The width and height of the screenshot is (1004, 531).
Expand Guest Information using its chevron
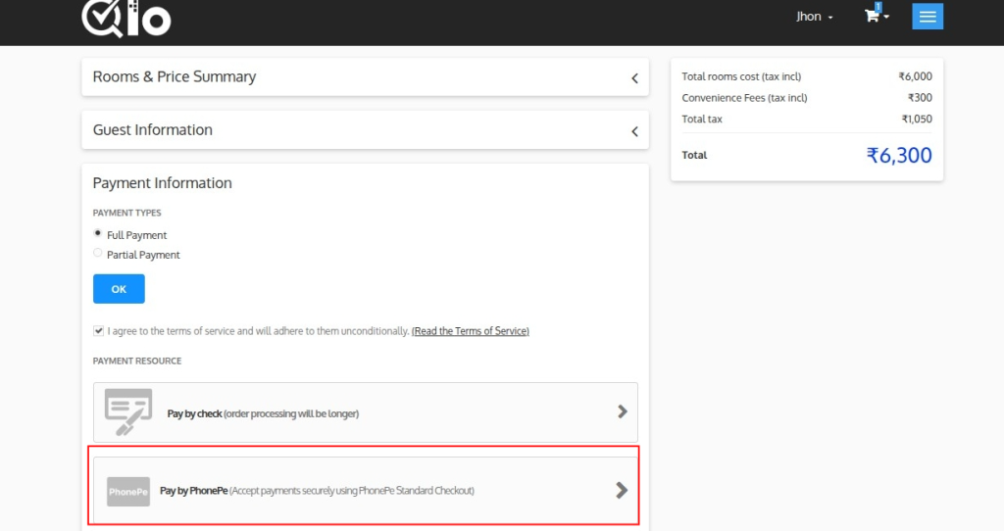pos(634,130)
